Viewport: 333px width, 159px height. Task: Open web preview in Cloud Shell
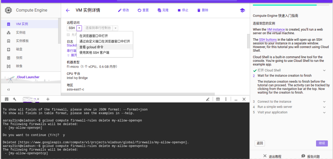click(x=218, y=99)
